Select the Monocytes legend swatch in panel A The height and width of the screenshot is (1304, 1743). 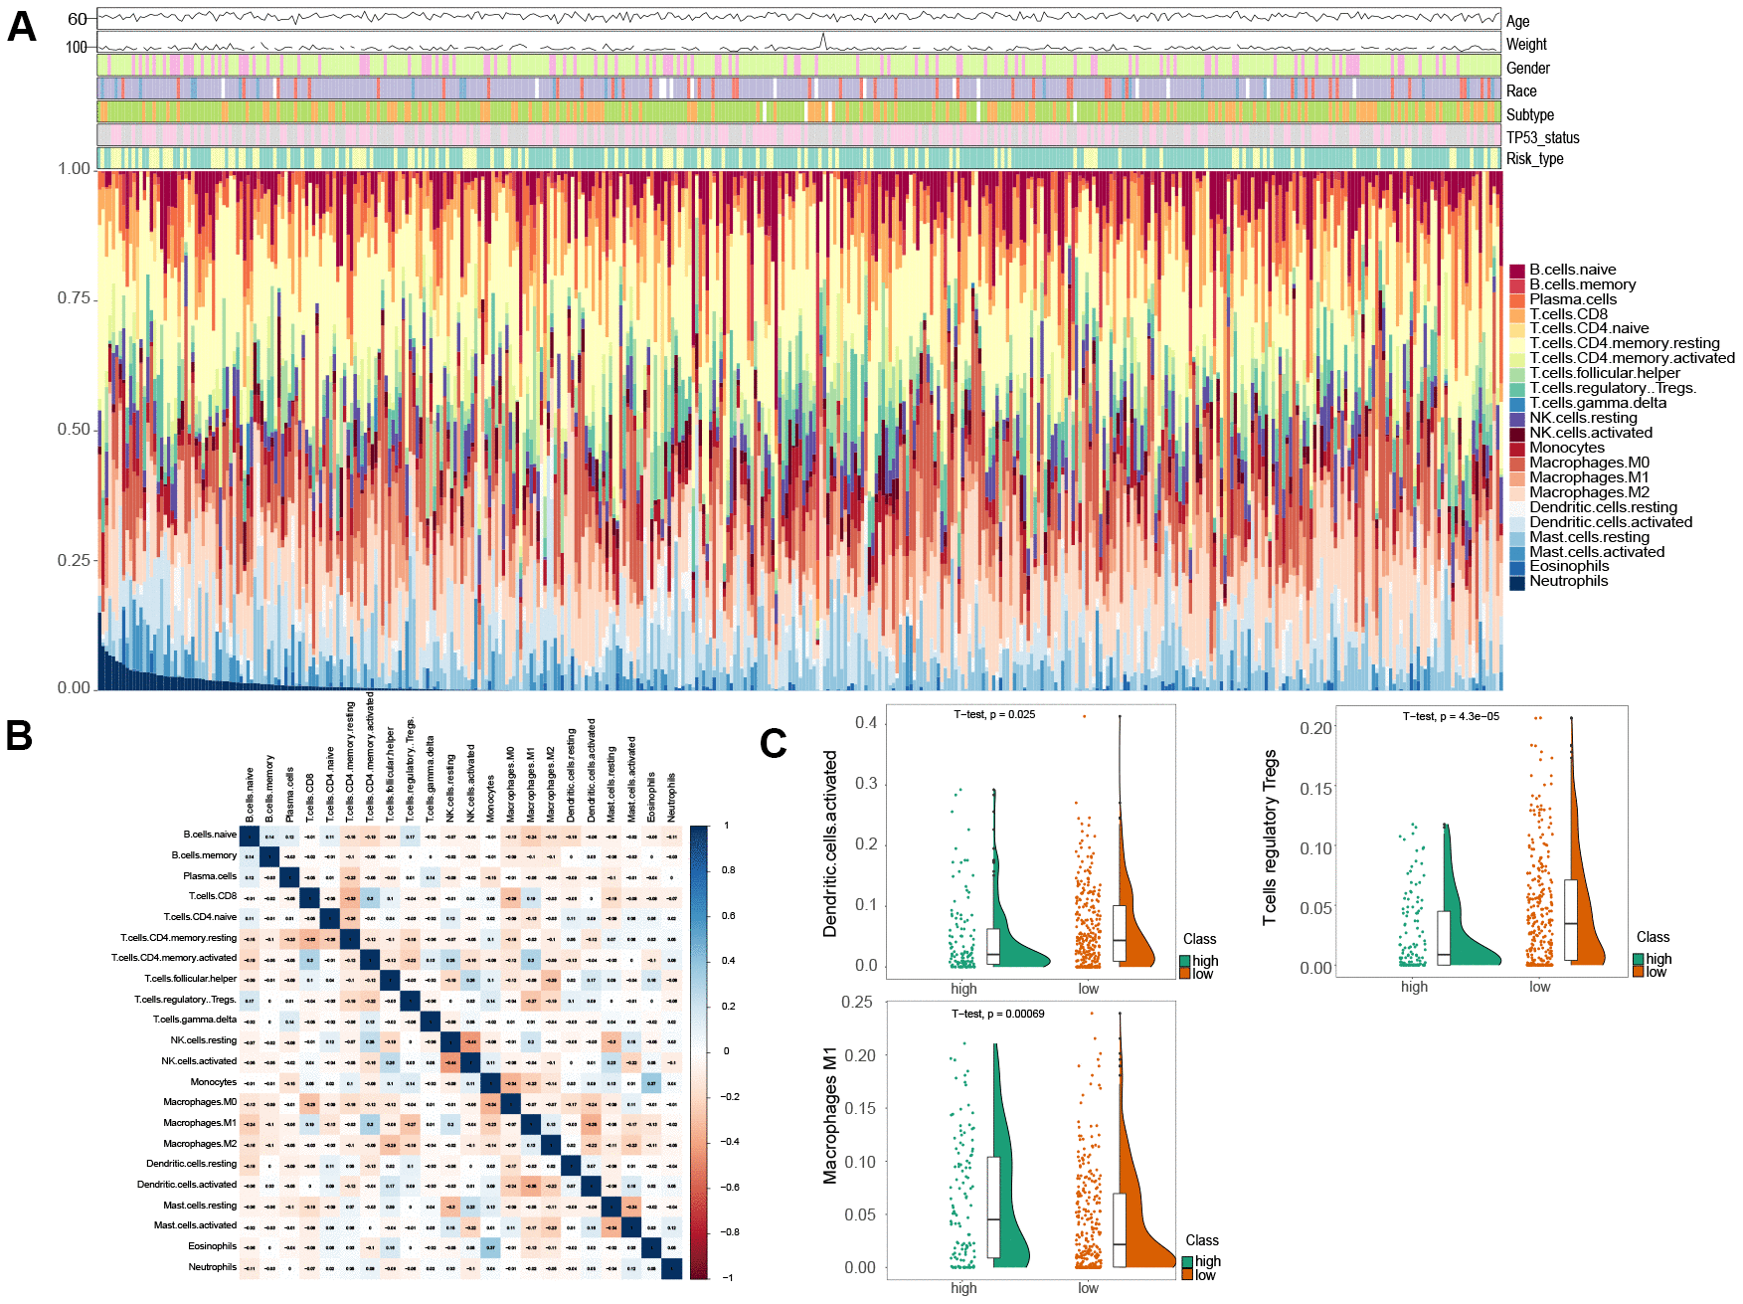1516,449
